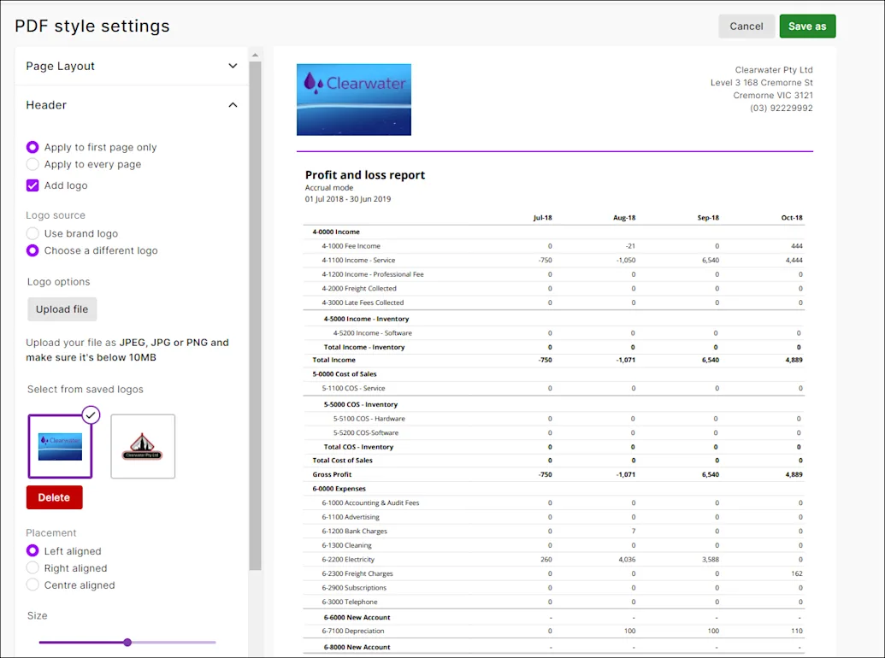Open the Header section chevron

click(232, 104)
